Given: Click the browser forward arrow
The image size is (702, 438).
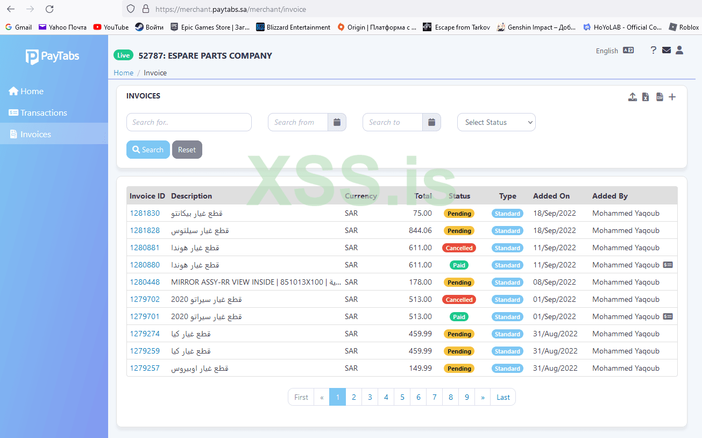Looking at the screenshot, I should (x=30, y=9).
